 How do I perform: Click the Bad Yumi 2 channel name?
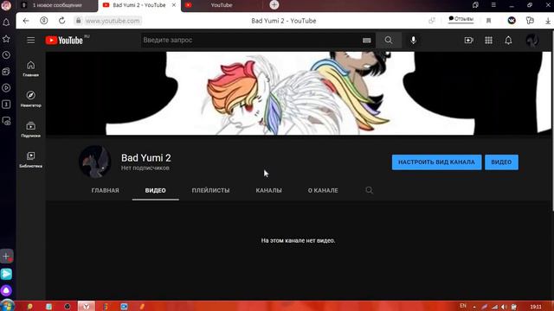click(146, 158)
